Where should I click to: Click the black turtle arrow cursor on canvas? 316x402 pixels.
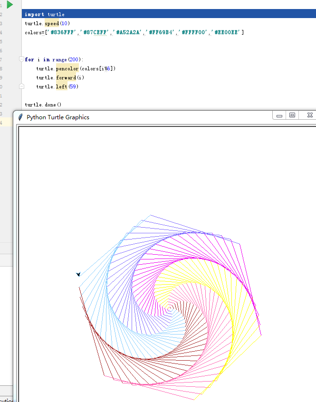click(78, 274)
